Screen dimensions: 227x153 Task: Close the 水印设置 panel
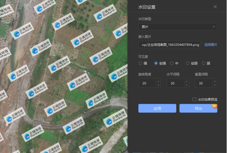click(215, 7)
